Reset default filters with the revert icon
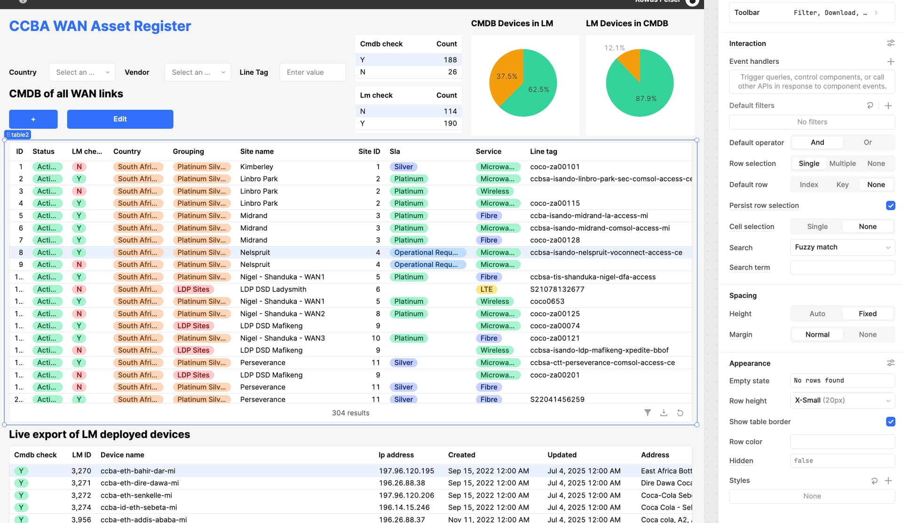Viewport: 903px width, 523px height. coord(870,106)
